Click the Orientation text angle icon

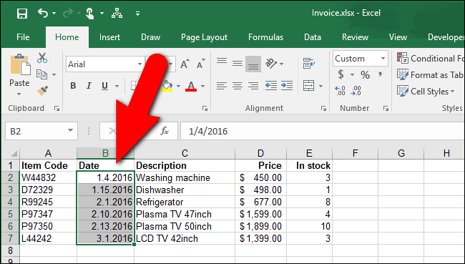coord(271,64)
